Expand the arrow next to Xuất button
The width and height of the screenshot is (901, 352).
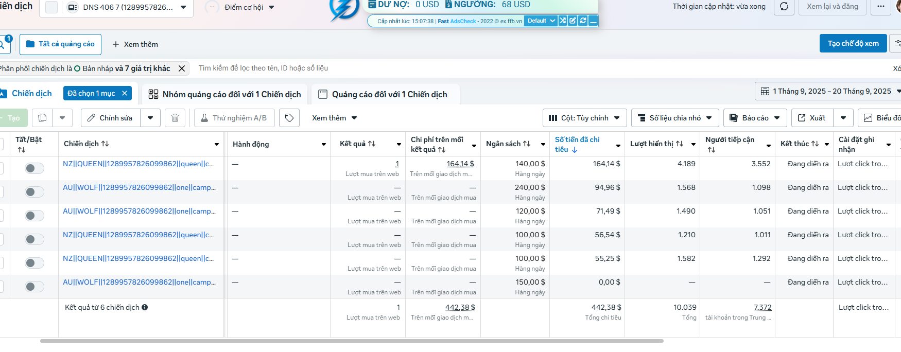pyautogui.click(x=843, y=118)
